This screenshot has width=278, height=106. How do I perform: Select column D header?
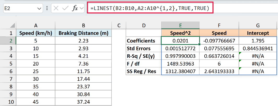pyautogui.click(x=144, y=26)
